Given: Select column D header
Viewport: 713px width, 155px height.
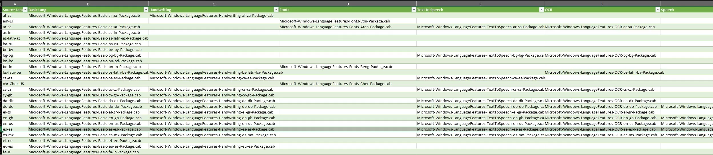Looking at the screenshot, I should (x=348, y=4).
